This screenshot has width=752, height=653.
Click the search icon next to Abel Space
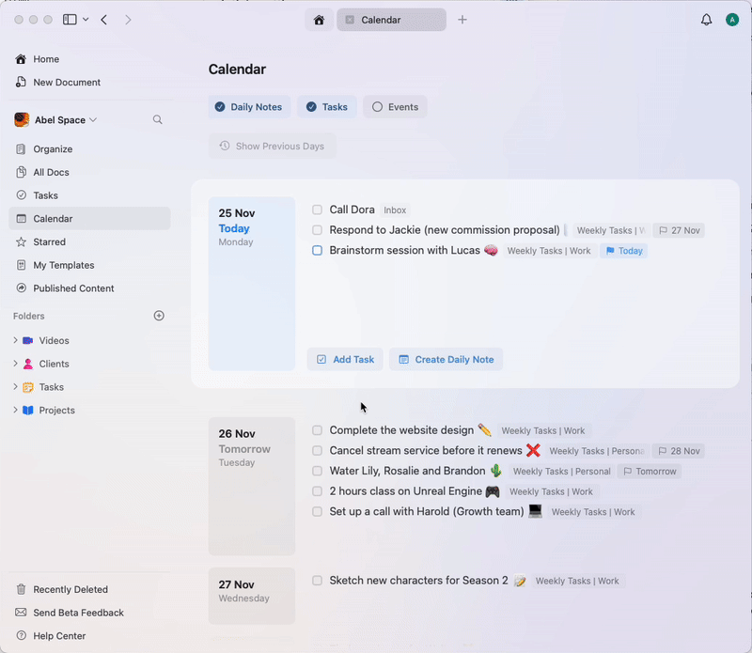click(157, 119)
